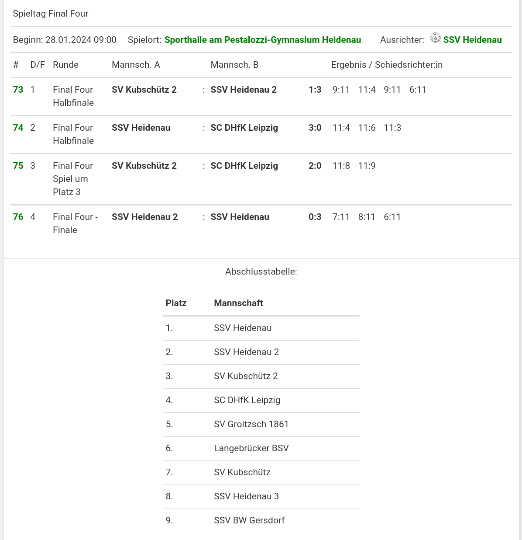Open the SSV Heidenau organizer link

(x=472, y=40)
